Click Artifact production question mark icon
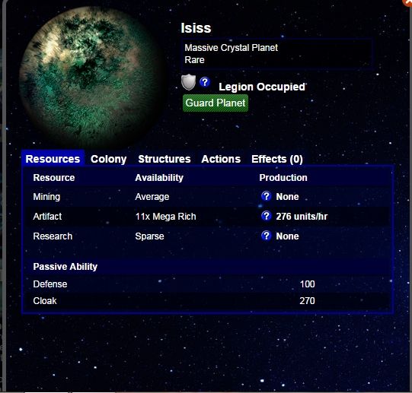This screenshot has height=393, width=412. 267,216
